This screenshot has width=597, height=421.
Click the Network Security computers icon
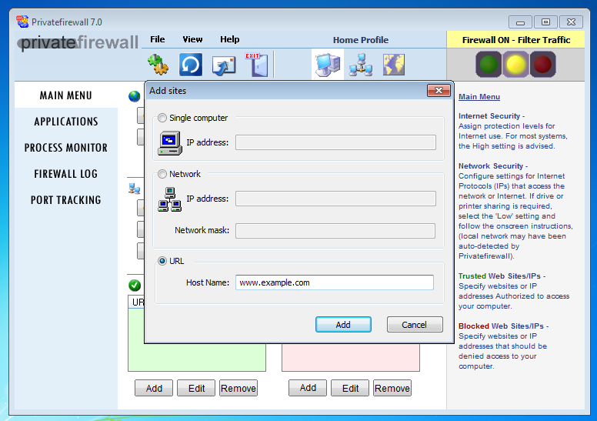click(x=135, y=189)
